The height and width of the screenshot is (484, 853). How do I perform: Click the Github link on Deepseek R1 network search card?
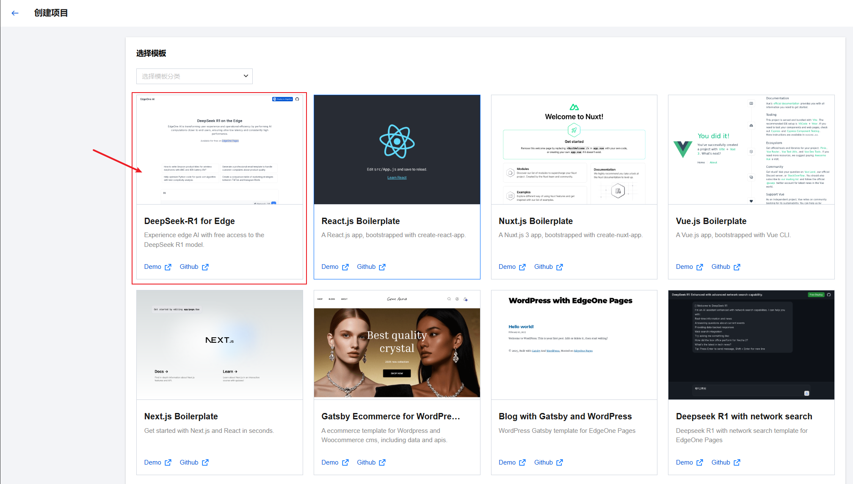coord(720,462)
